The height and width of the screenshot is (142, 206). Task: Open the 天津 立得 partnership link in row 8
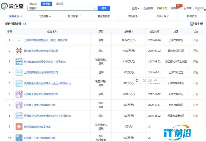(x=47, y=116)
